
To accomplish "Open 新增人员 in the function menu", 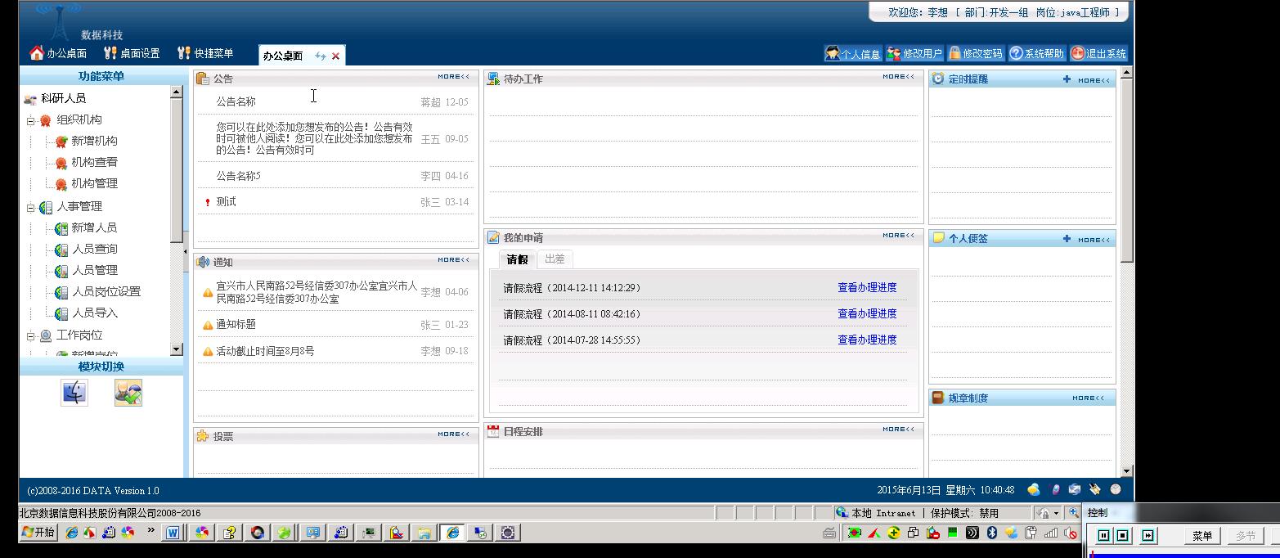I will pos(94,227).
